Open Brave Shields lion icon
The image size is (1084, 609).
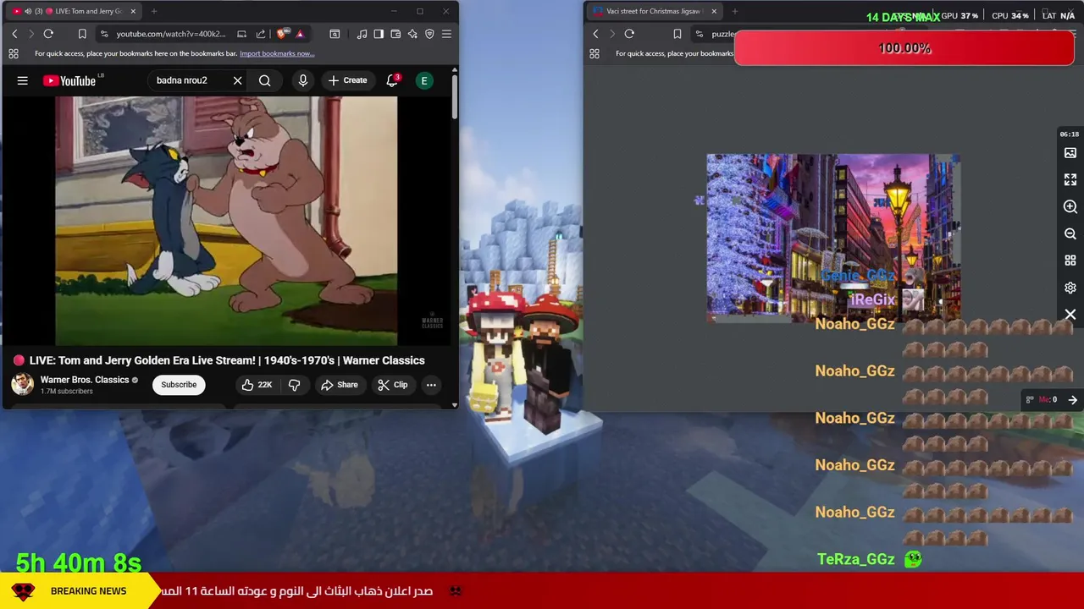[x=282, y=34]
